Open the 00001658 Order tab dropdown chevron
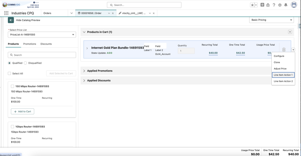The width and height of the screenshot is (301, 156). click(x=109, y=13)
